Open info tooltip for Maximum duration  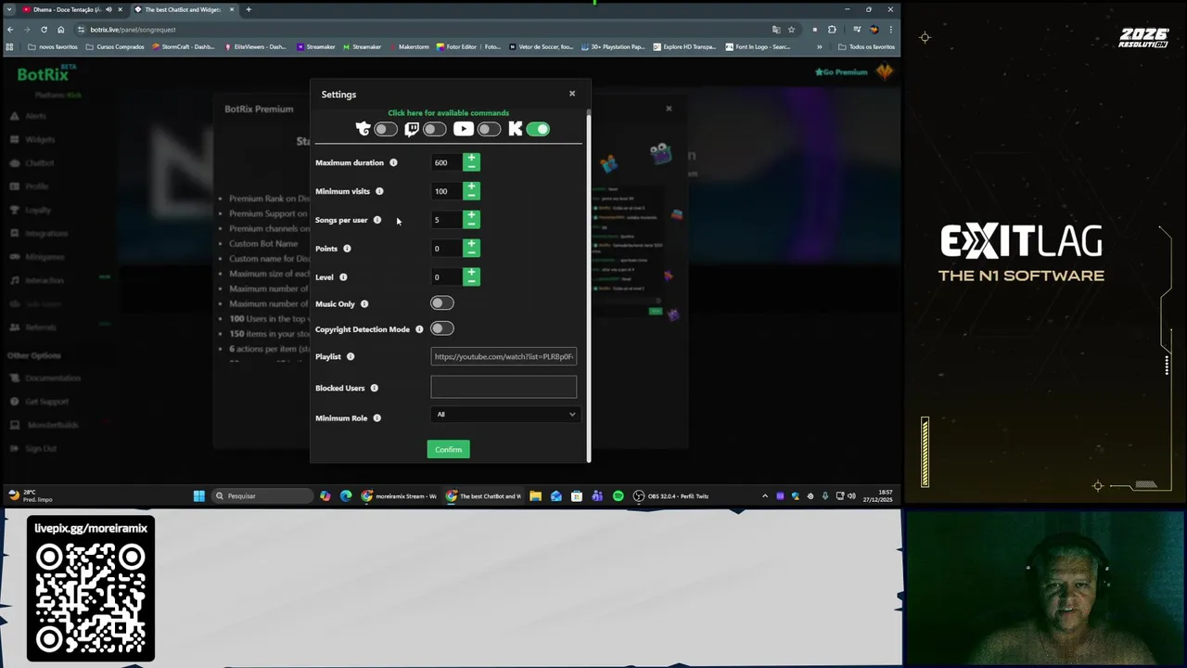[x=393, y=162]
